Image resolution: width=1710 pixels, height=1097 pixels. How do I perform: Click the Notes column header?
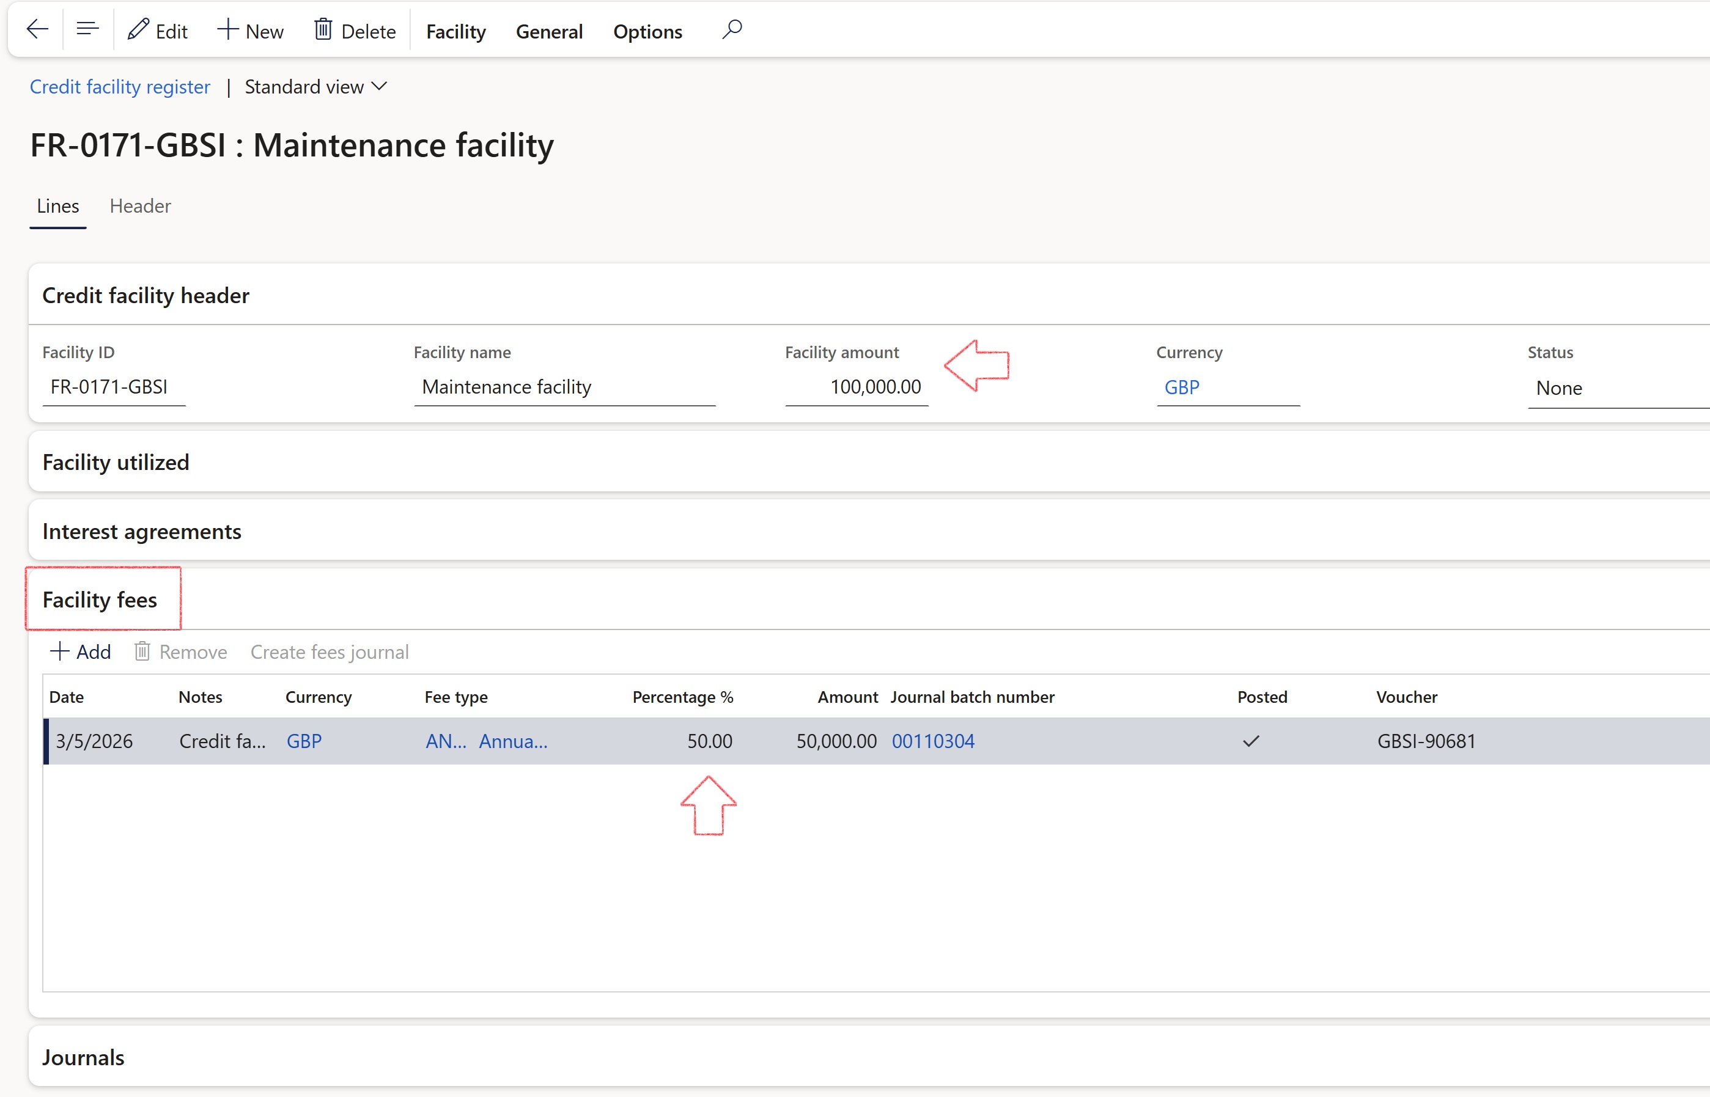pos(200,697)
